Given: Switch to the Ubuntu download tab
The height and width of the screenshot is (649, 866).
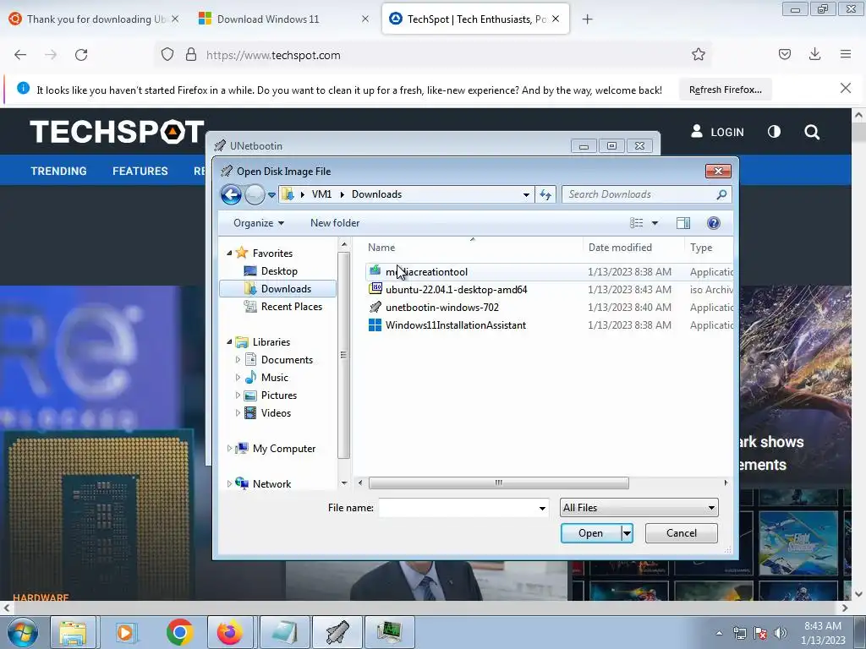Looking at the screenshot, I should point(95,19).
